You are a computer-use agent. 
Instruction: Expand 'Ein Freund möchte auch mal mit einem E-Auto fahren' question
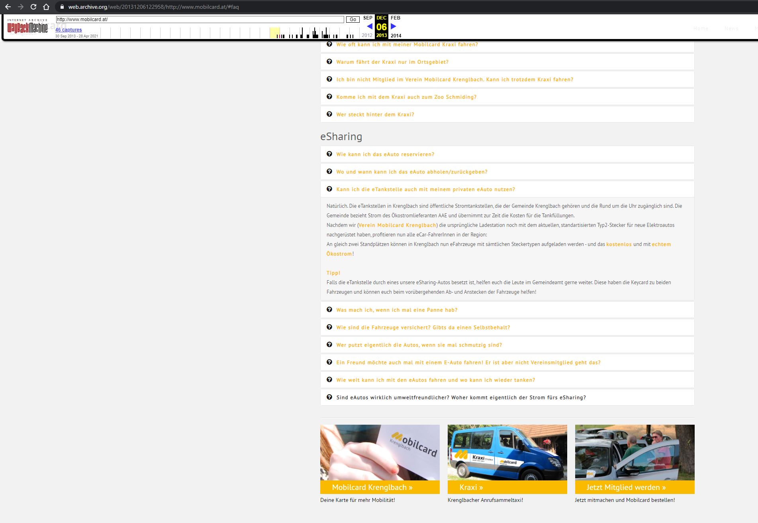tap(507, 363)
